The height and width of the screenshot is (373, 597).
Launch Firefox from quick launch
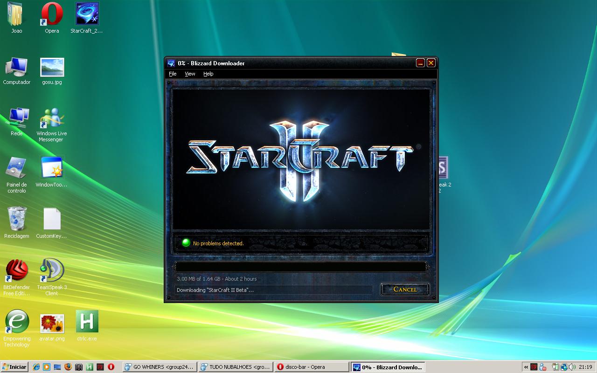[x=68, y=367]
